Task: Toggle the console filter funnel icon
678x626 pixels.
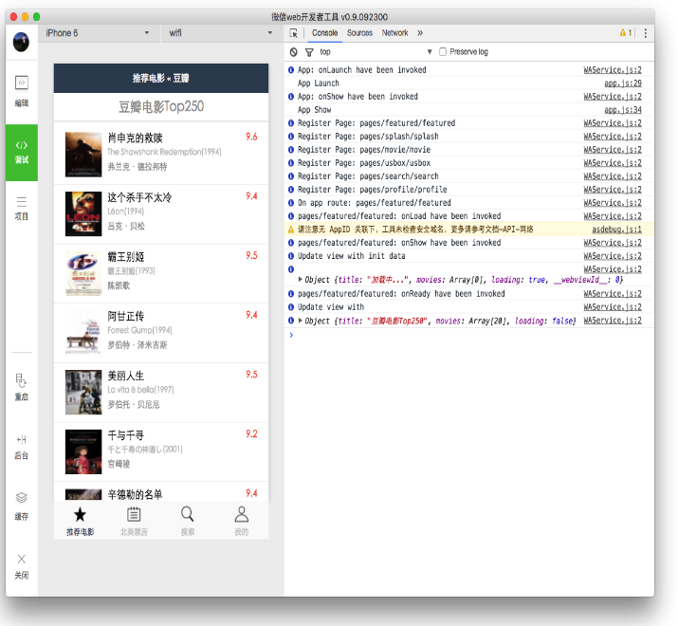Action: point(309,52)
